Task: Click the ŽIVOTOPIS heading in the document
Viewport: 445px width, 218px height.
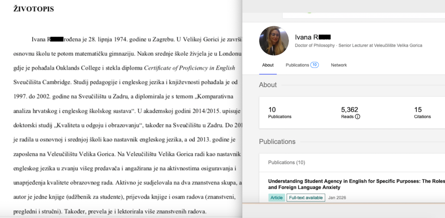Action: 33,9
